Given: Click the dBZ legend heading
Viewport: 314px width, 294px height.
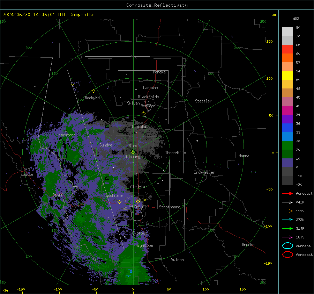Looking at the screenshot, I should pyautogui.click(x=296, y=19).
